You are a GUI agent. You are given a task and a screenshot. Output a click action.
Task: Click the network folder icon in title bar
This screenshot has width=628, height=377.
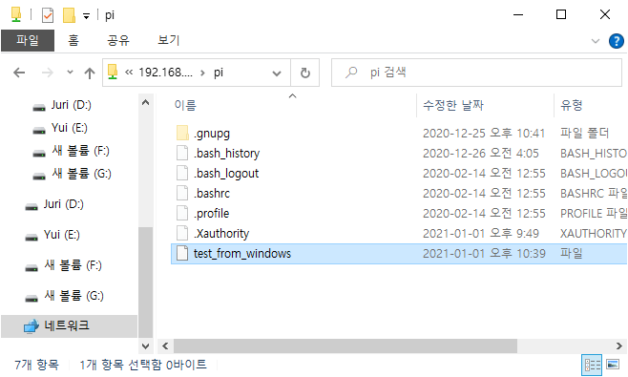(x=16, y=15)
